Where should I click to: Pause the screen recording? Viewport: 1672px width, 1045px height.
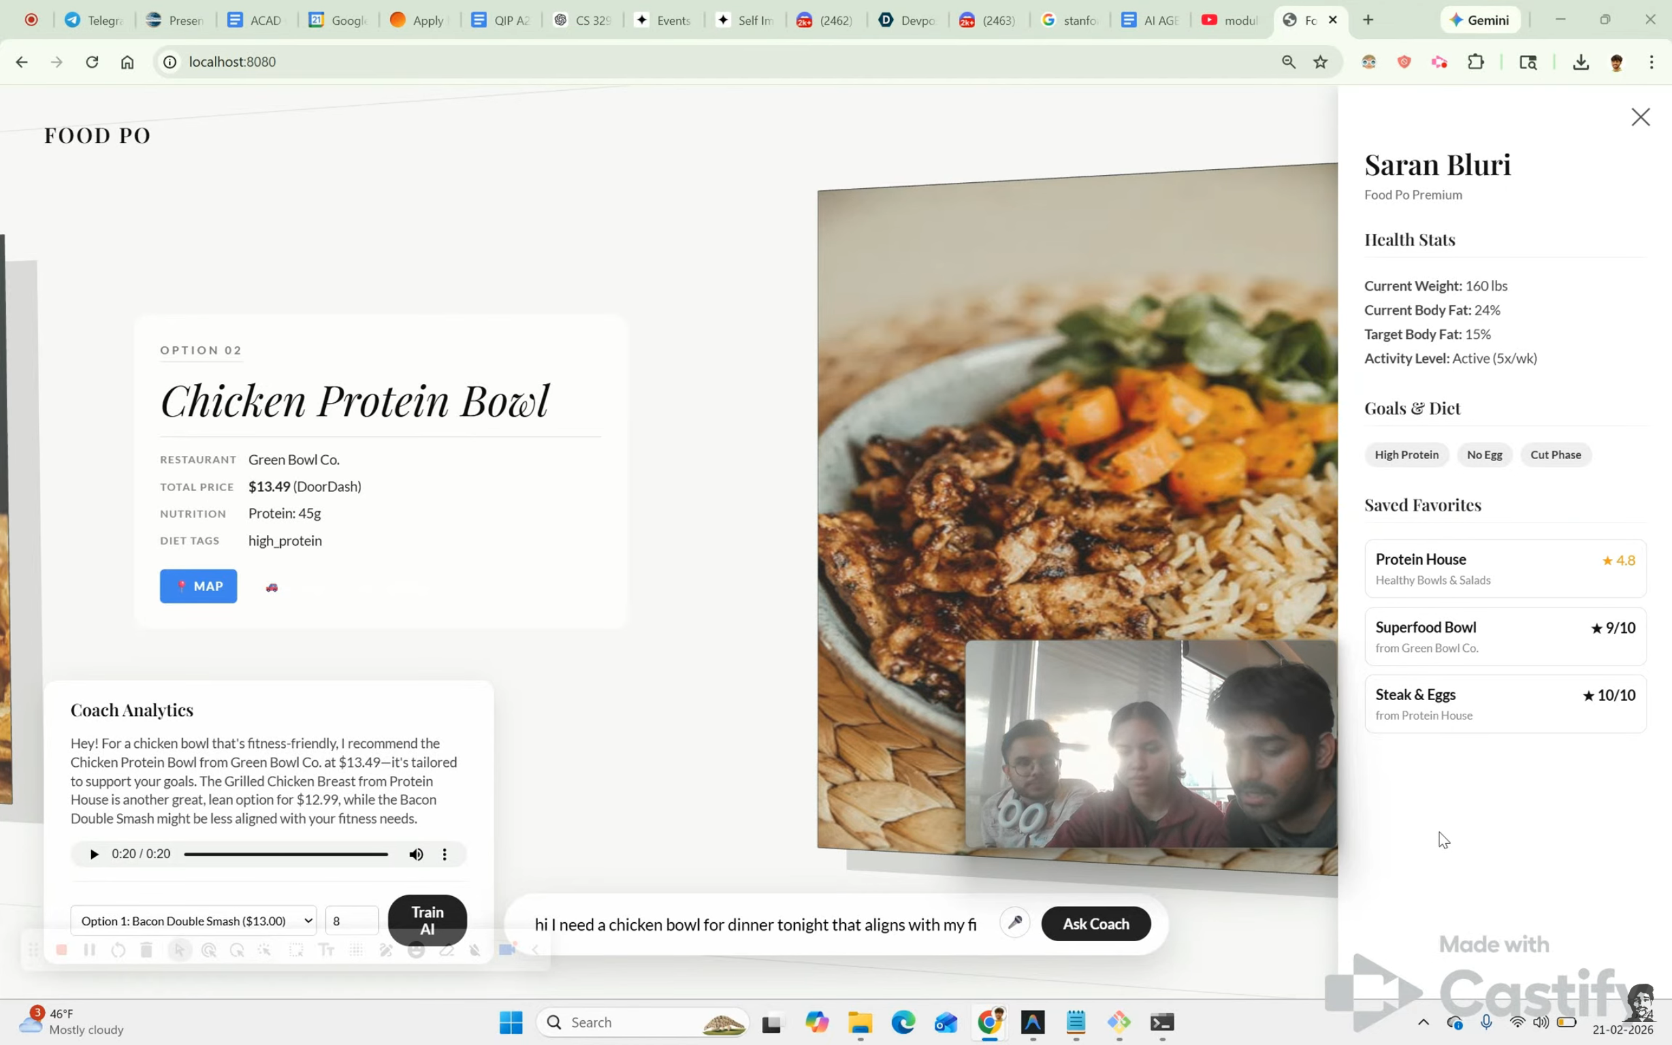click(90, 950)
